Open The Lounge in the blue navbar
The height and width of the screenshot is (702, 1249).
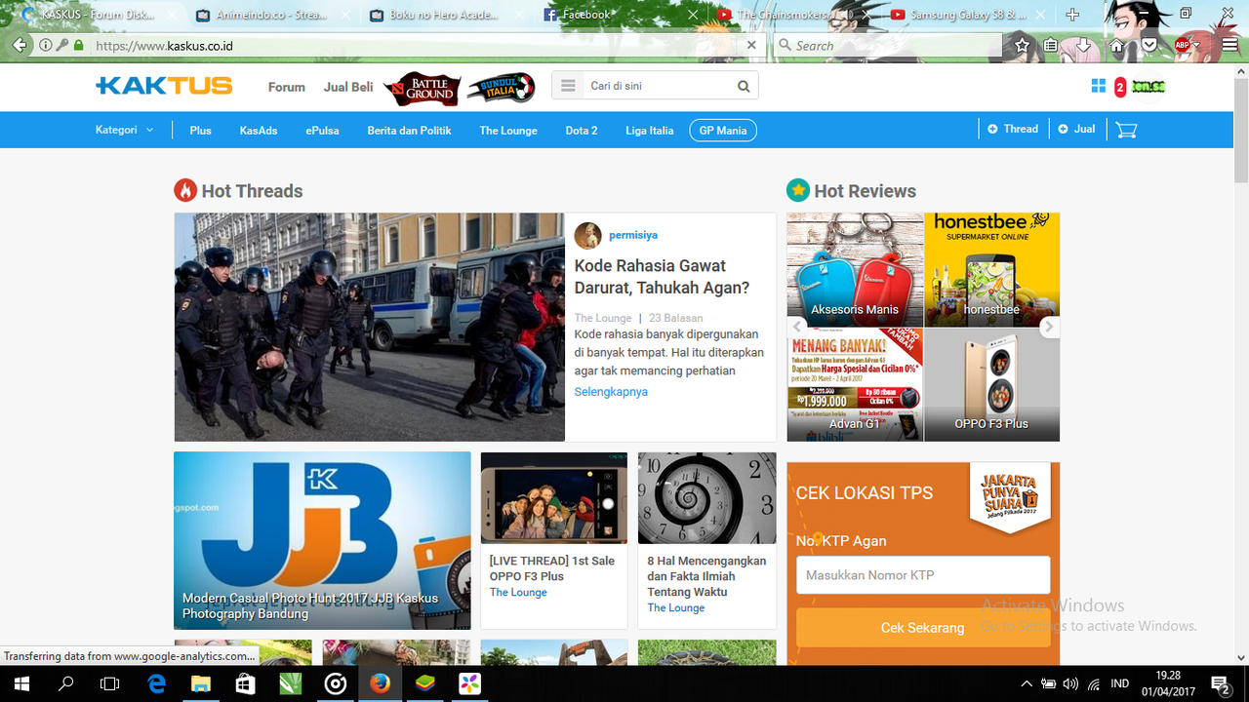[508, 131]
